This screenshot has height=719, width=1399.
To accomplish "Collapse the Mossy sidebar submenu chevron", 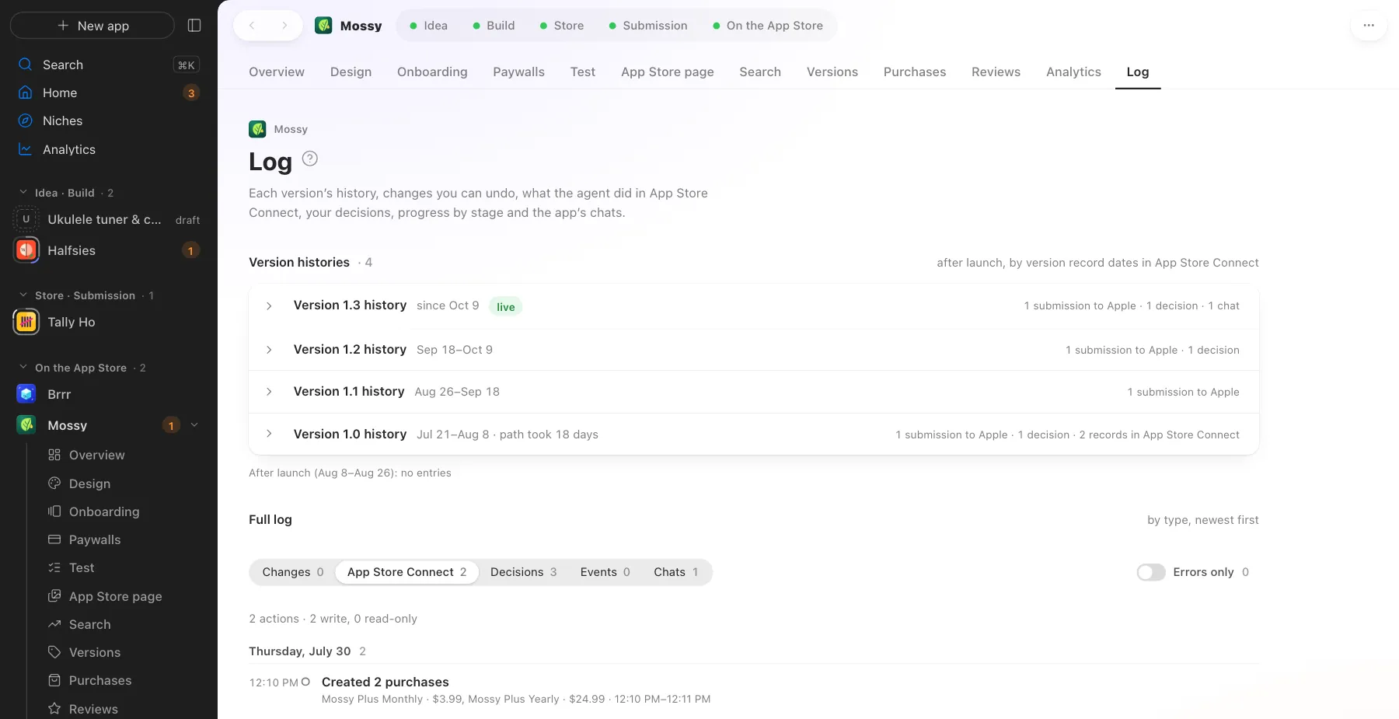I will pyautogui.click(x=194, y=425).
